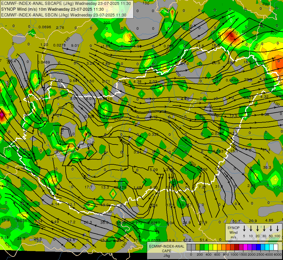Click the map value 41.3
The image size is (283, 260).
184,64
